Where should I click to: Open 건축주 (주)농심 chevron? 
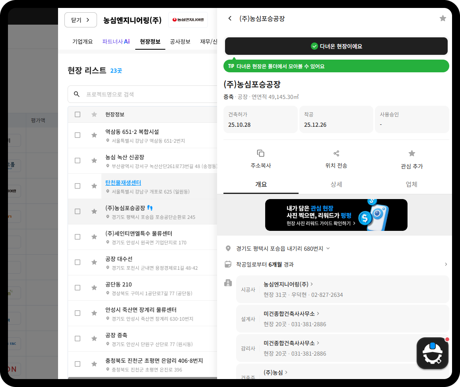(286, 372)
